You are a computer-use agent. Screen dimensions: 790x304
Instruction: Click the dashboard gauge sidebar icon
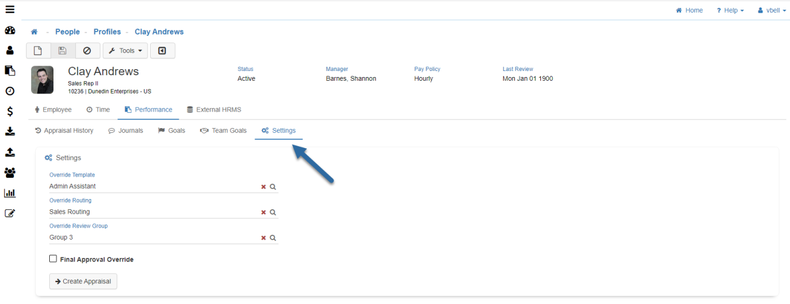[10, 30]
